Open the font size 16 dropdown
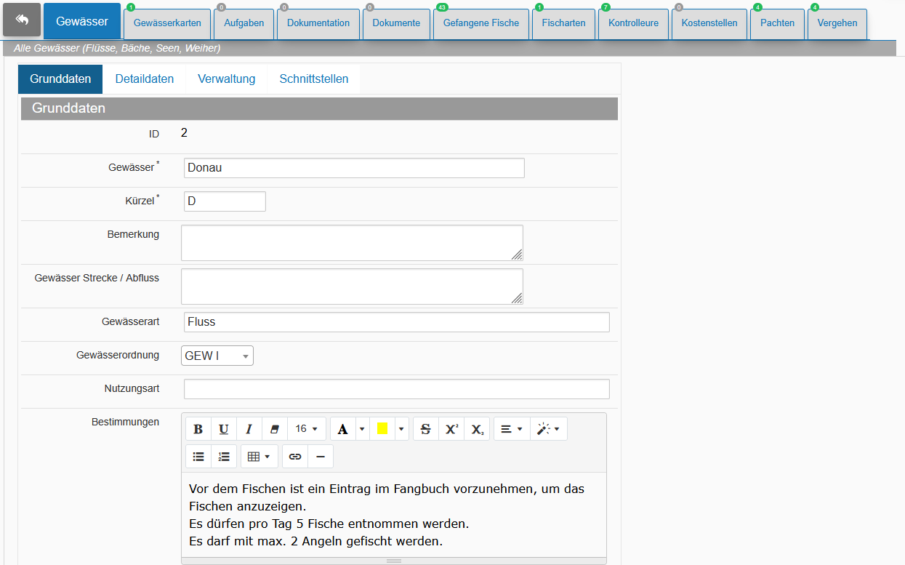905x565 pixels. tap(306, 429)
